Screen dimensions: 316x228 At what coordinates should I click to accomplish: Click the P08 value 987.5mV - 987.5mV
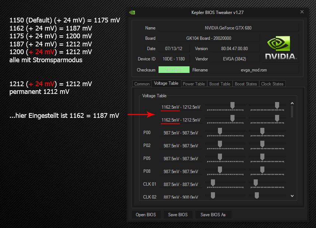pyautogui.click(x=181, y=171)
